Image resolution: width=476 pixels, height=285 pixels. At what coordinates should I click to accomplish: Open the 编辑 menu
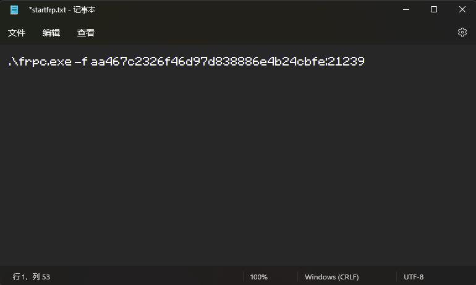(51, 33)
